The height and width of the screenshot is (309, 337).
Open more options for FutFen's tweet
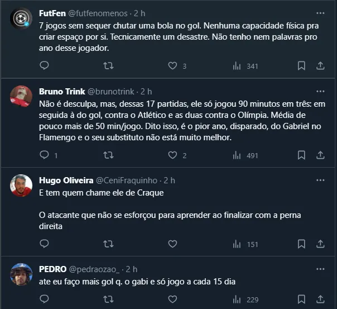pos(320,12)
